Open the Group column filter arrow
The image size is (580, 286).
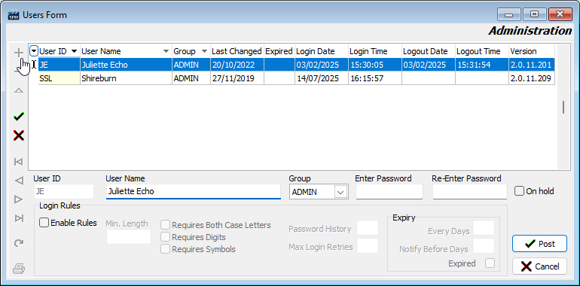(205, 51)
